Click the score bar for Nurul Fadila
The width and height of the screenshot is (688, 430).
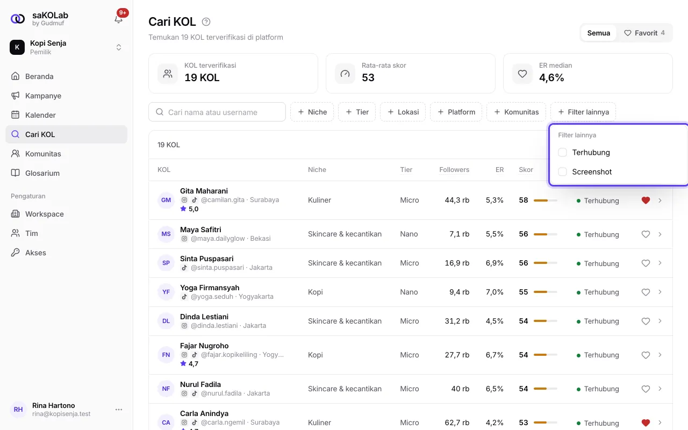pos(545,389)
